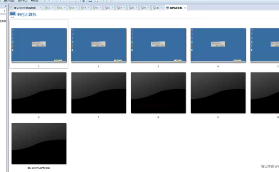Select the W7 64-bit template thumbnail at bottom
The height and width of the screenshot is (172, 279).
(39, 143)
